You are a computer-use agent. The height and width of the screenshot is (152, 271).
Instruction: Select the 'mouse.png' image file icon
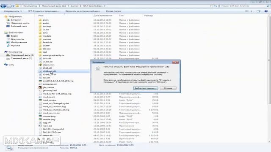(x=40, y=117)
